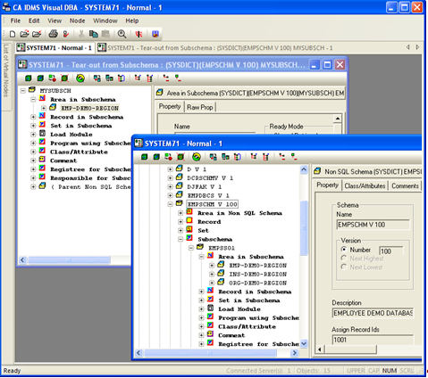Open the Window menu
Screen dimensions: 428x378
tap(105, 21)
